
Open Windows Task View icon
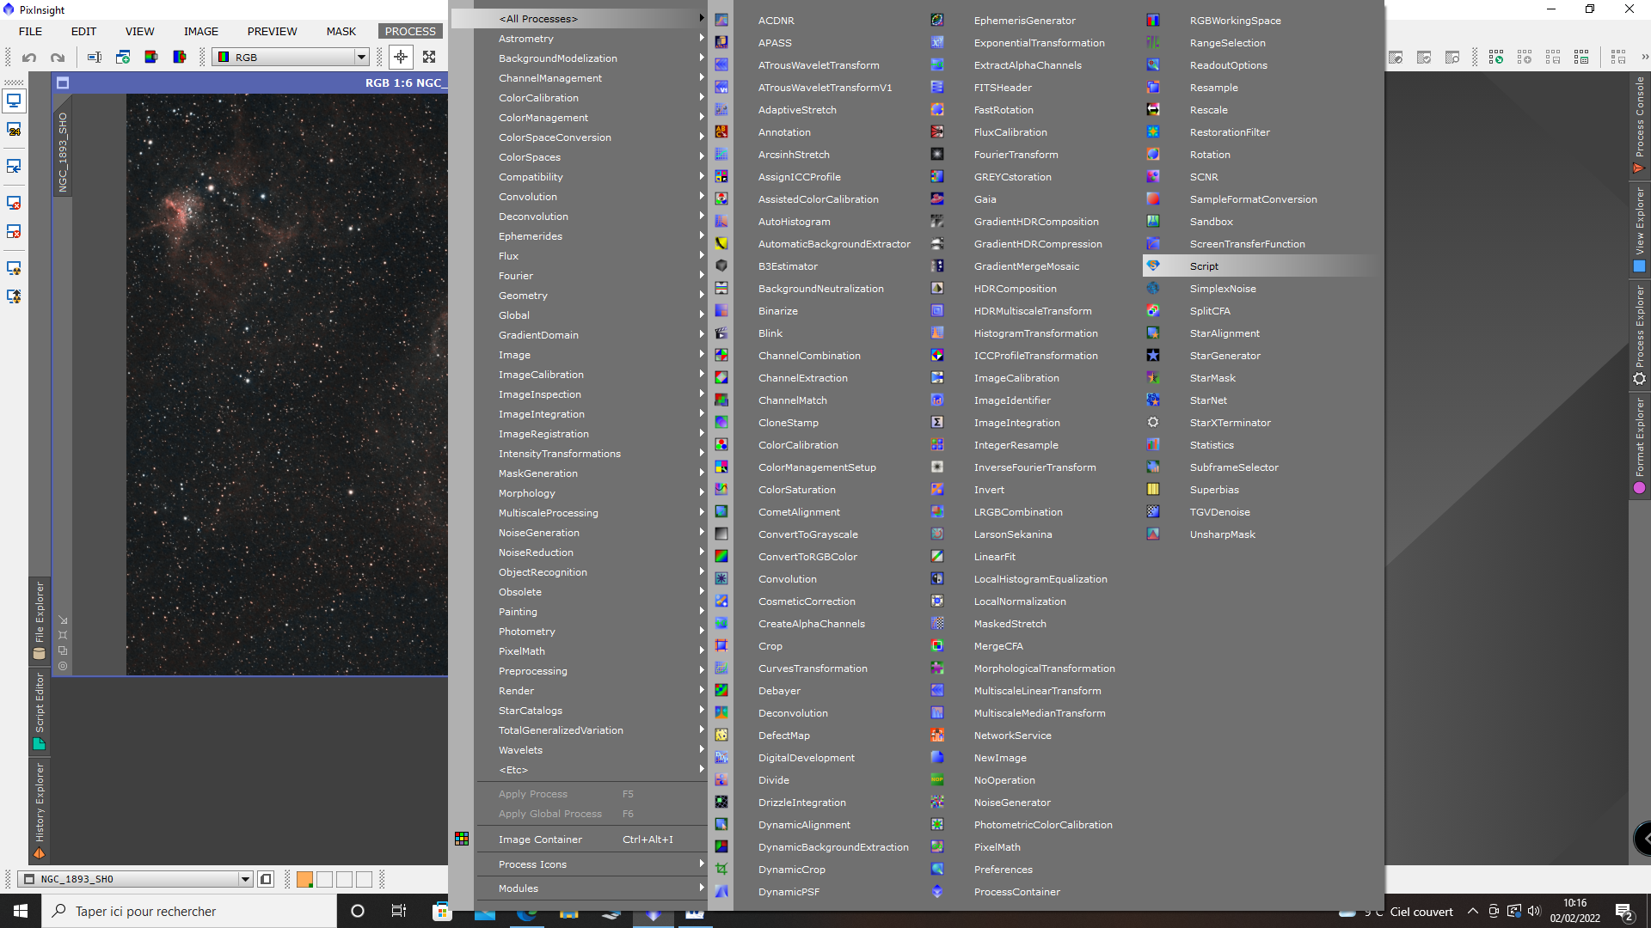point(398,911)
